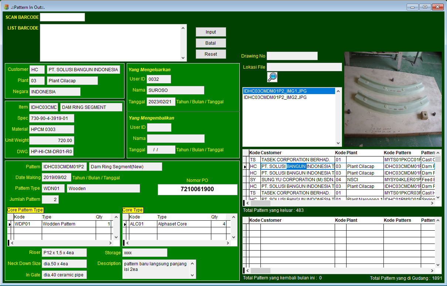
Task: Click the Drawing No input field
Action: pyautogui.click(x=292, y=56)
